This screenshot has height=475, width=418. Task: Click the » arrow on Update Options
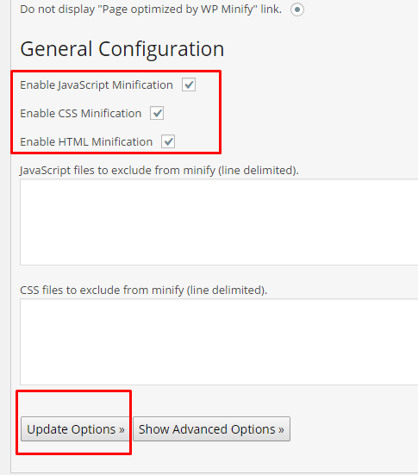tap(122, 430)
